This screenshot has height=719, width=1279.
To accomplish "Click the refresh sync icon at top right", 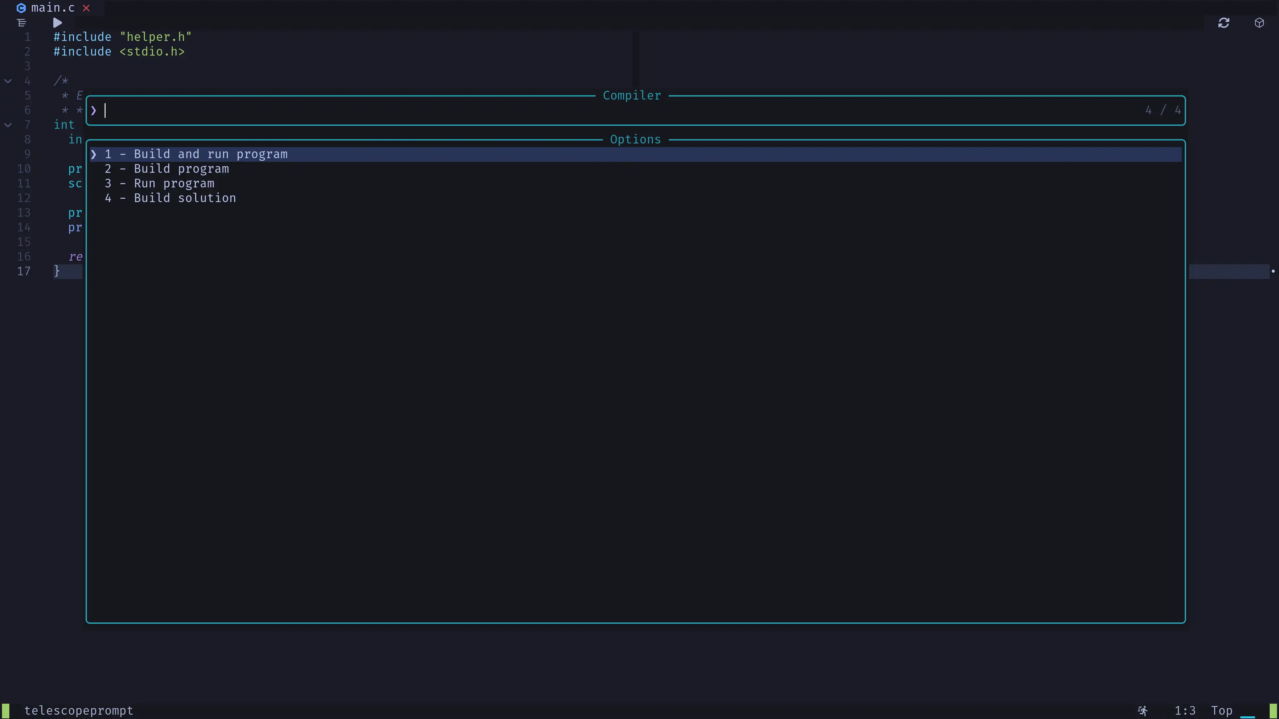I will coord(1223,23).
